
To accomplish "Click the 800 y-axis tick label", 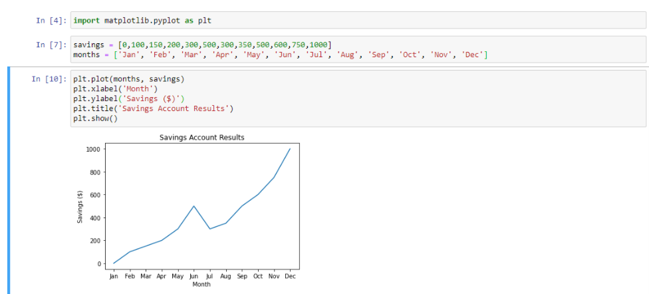I will point(96,172).
